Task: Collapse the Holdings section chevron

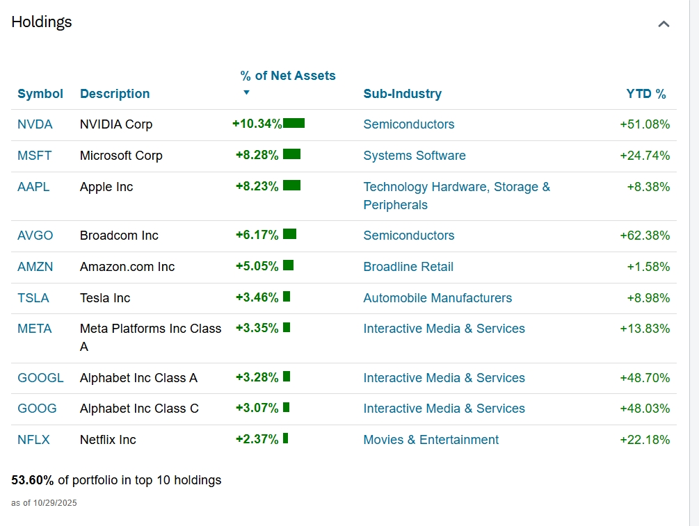Action: pyautogui.click(x=664, y=24)
